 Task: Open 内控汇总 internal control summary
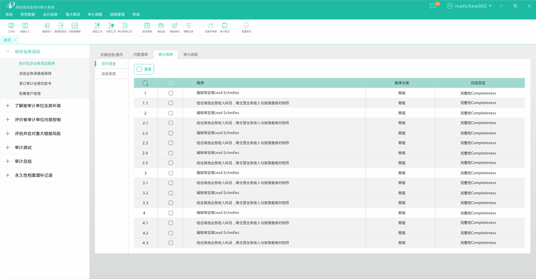click(111, 28)
